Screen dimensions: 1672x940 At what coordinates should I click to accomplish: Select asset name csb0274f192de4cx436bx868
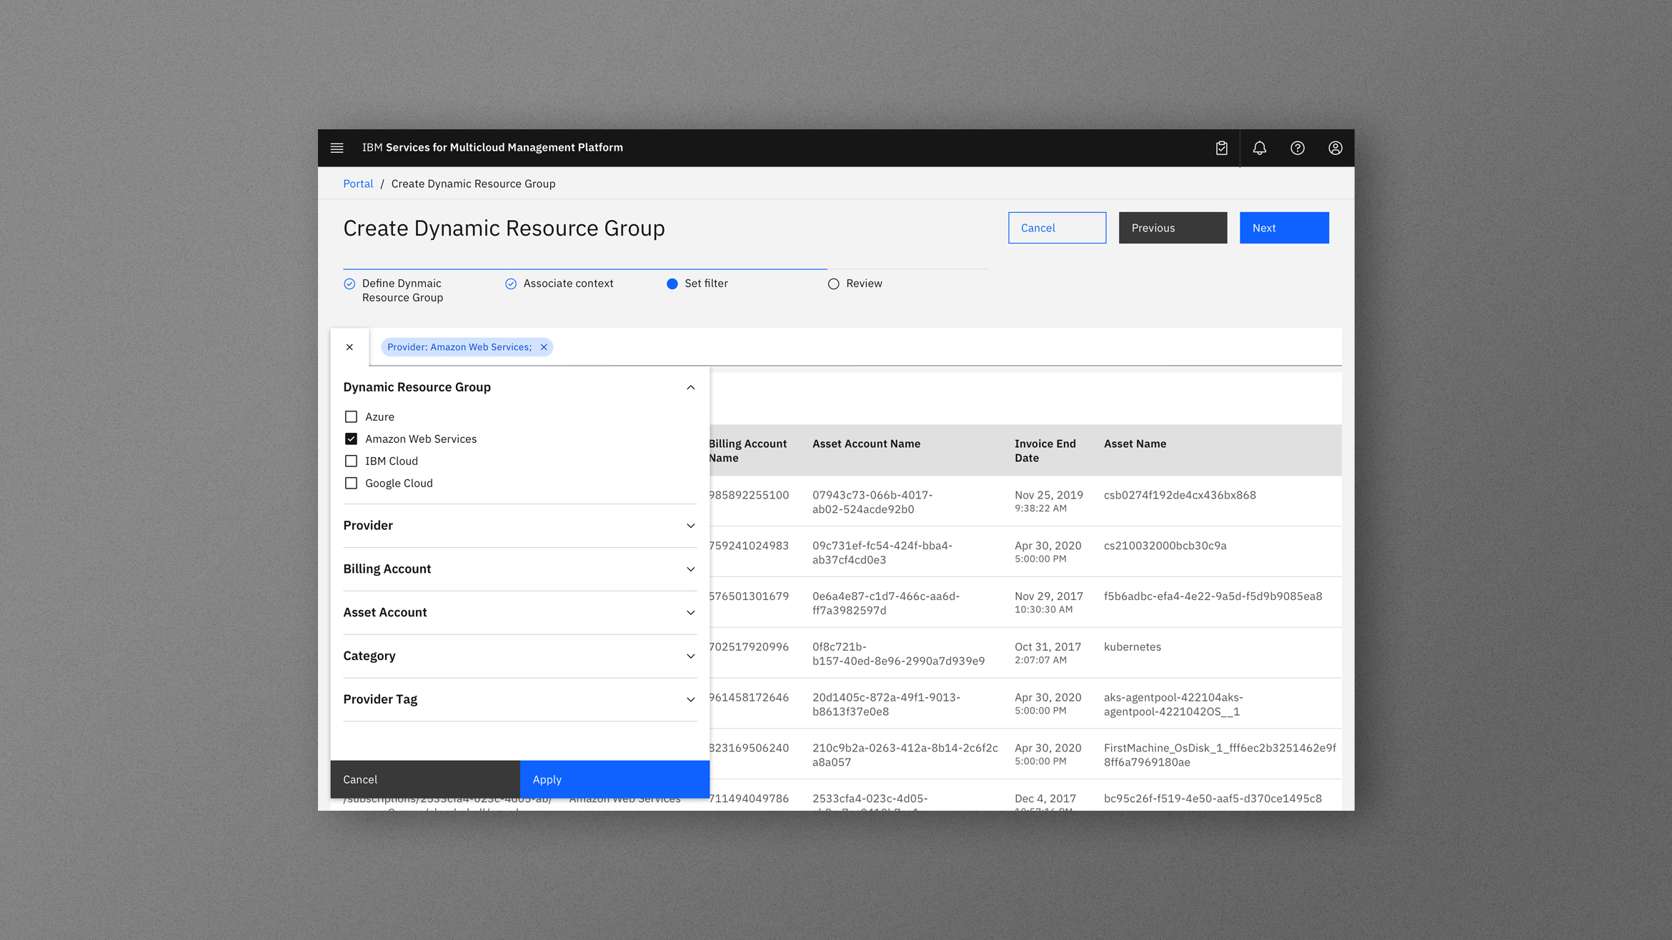pyautogui.click(x=1180, y=495)
